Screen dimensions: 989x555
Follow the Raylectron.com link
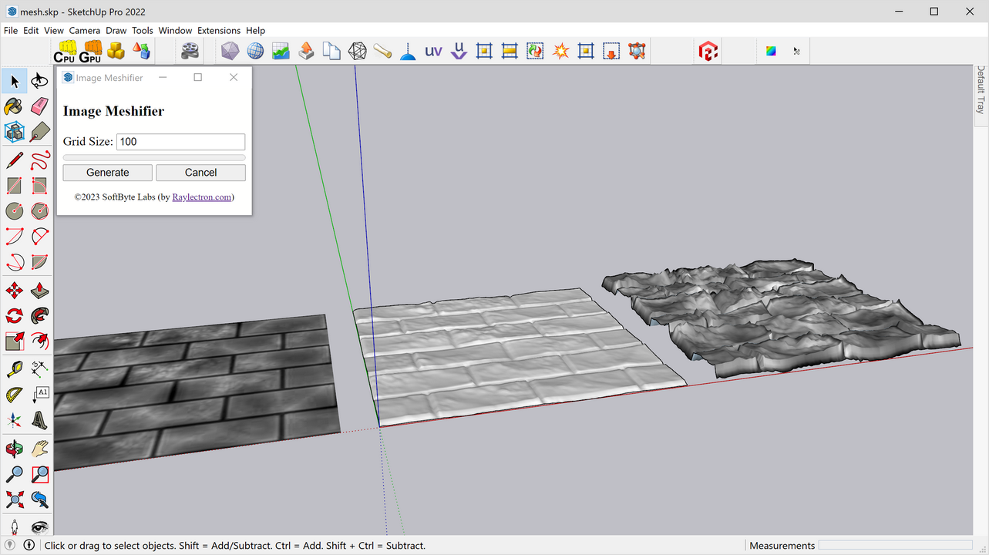pos(201,197)
